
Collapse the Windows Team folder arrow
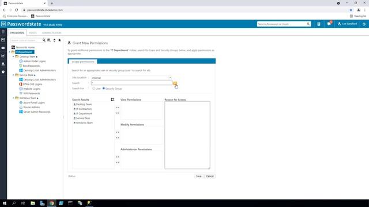click(x=13, y=98)
